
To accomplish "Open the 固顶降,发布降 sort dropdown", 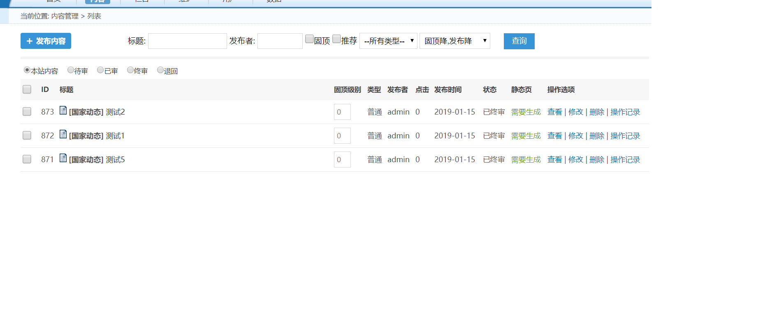I will [455, 41].
